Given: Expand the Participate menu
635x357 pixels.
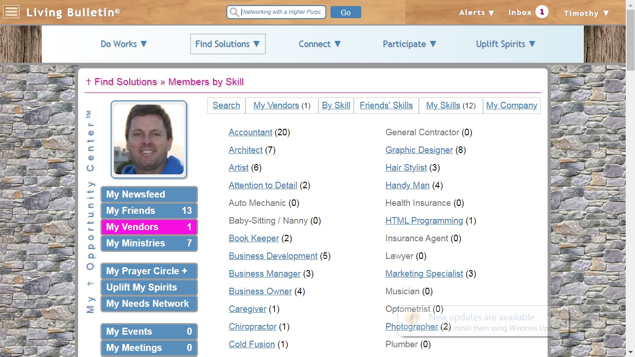Looking at the screenshot, I should [410, 44].
